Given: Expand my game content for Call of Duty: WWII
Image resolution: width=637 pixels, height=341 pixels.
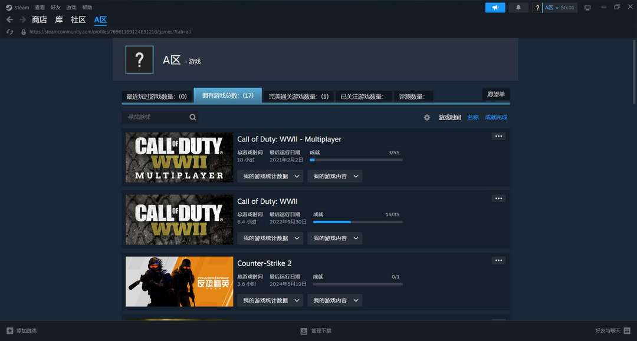Looking at the screenshot, I should [335, 239].
